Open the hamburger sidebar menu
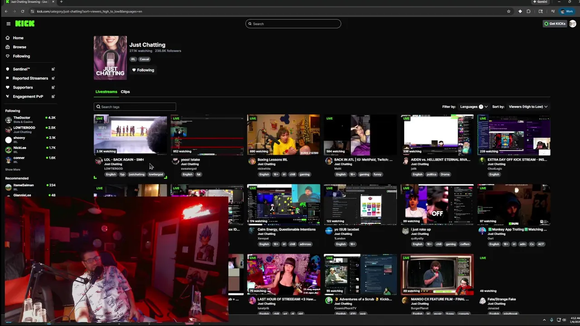This screenshot has width=580, height=326. tap(8, 24)
